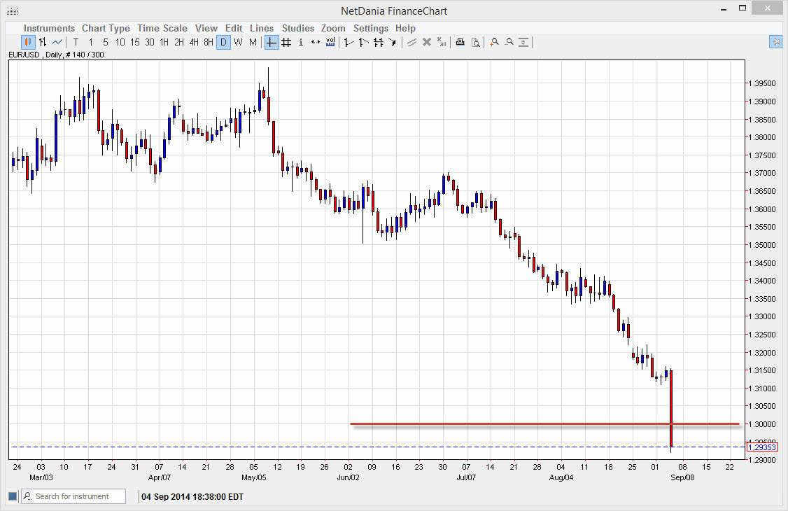Select the Monthly timeframe button

tap(251, 42)
